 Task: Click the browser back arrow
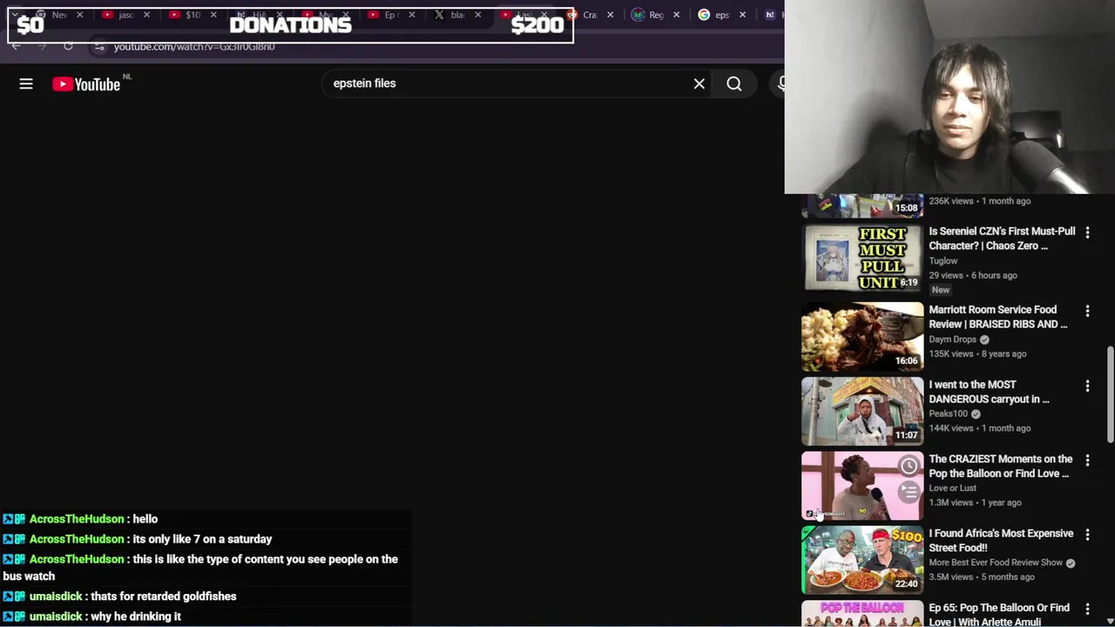tap(16, 46)
